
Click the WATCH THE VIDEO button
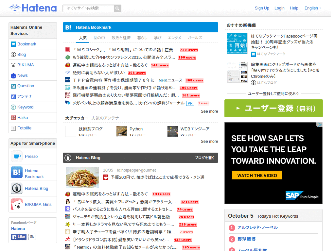[x=257, y=176]
